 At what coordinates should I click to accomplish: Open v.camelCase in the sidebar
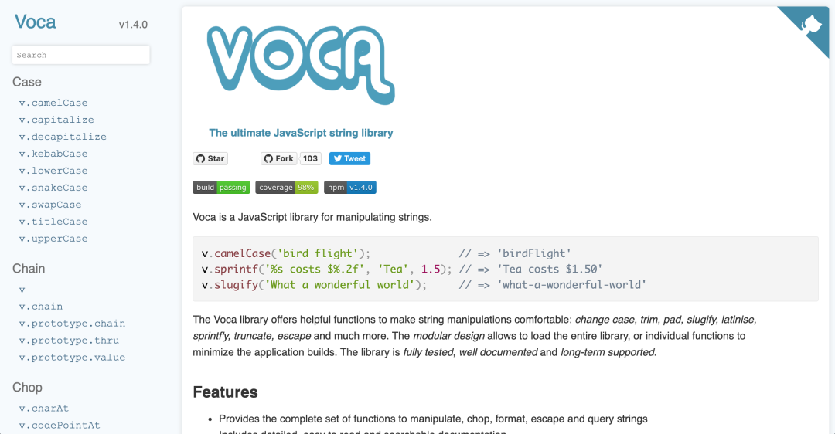[x=53, y=103]
